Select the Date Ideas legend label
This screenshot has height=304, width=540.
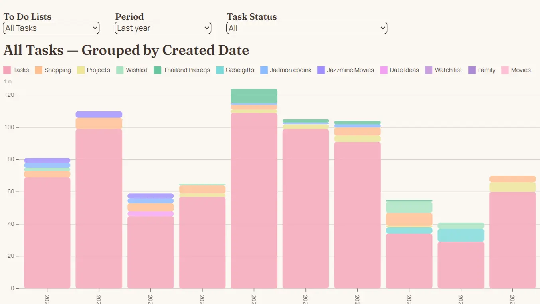point(404,70)
